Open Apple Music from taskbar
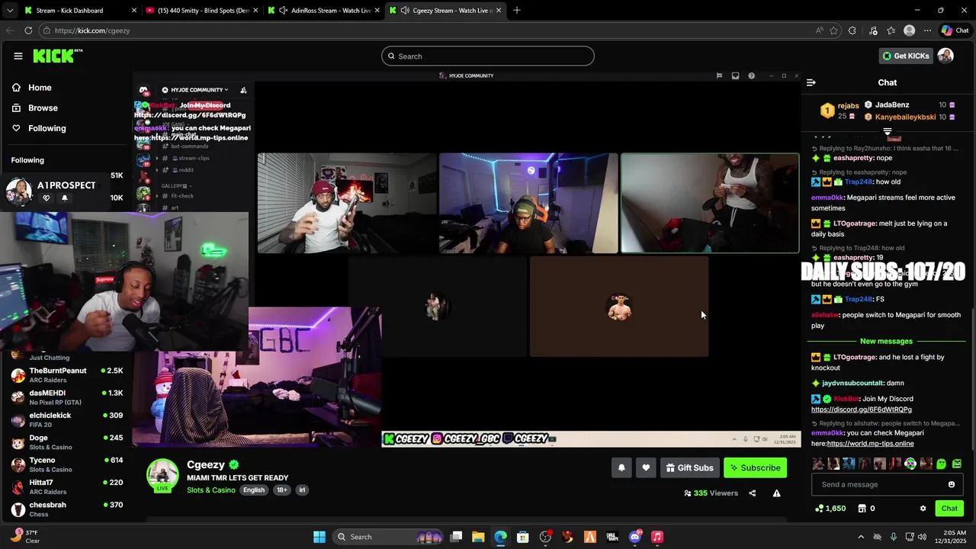The width and height of the screenshot is (976, 549). coord(657,537)
